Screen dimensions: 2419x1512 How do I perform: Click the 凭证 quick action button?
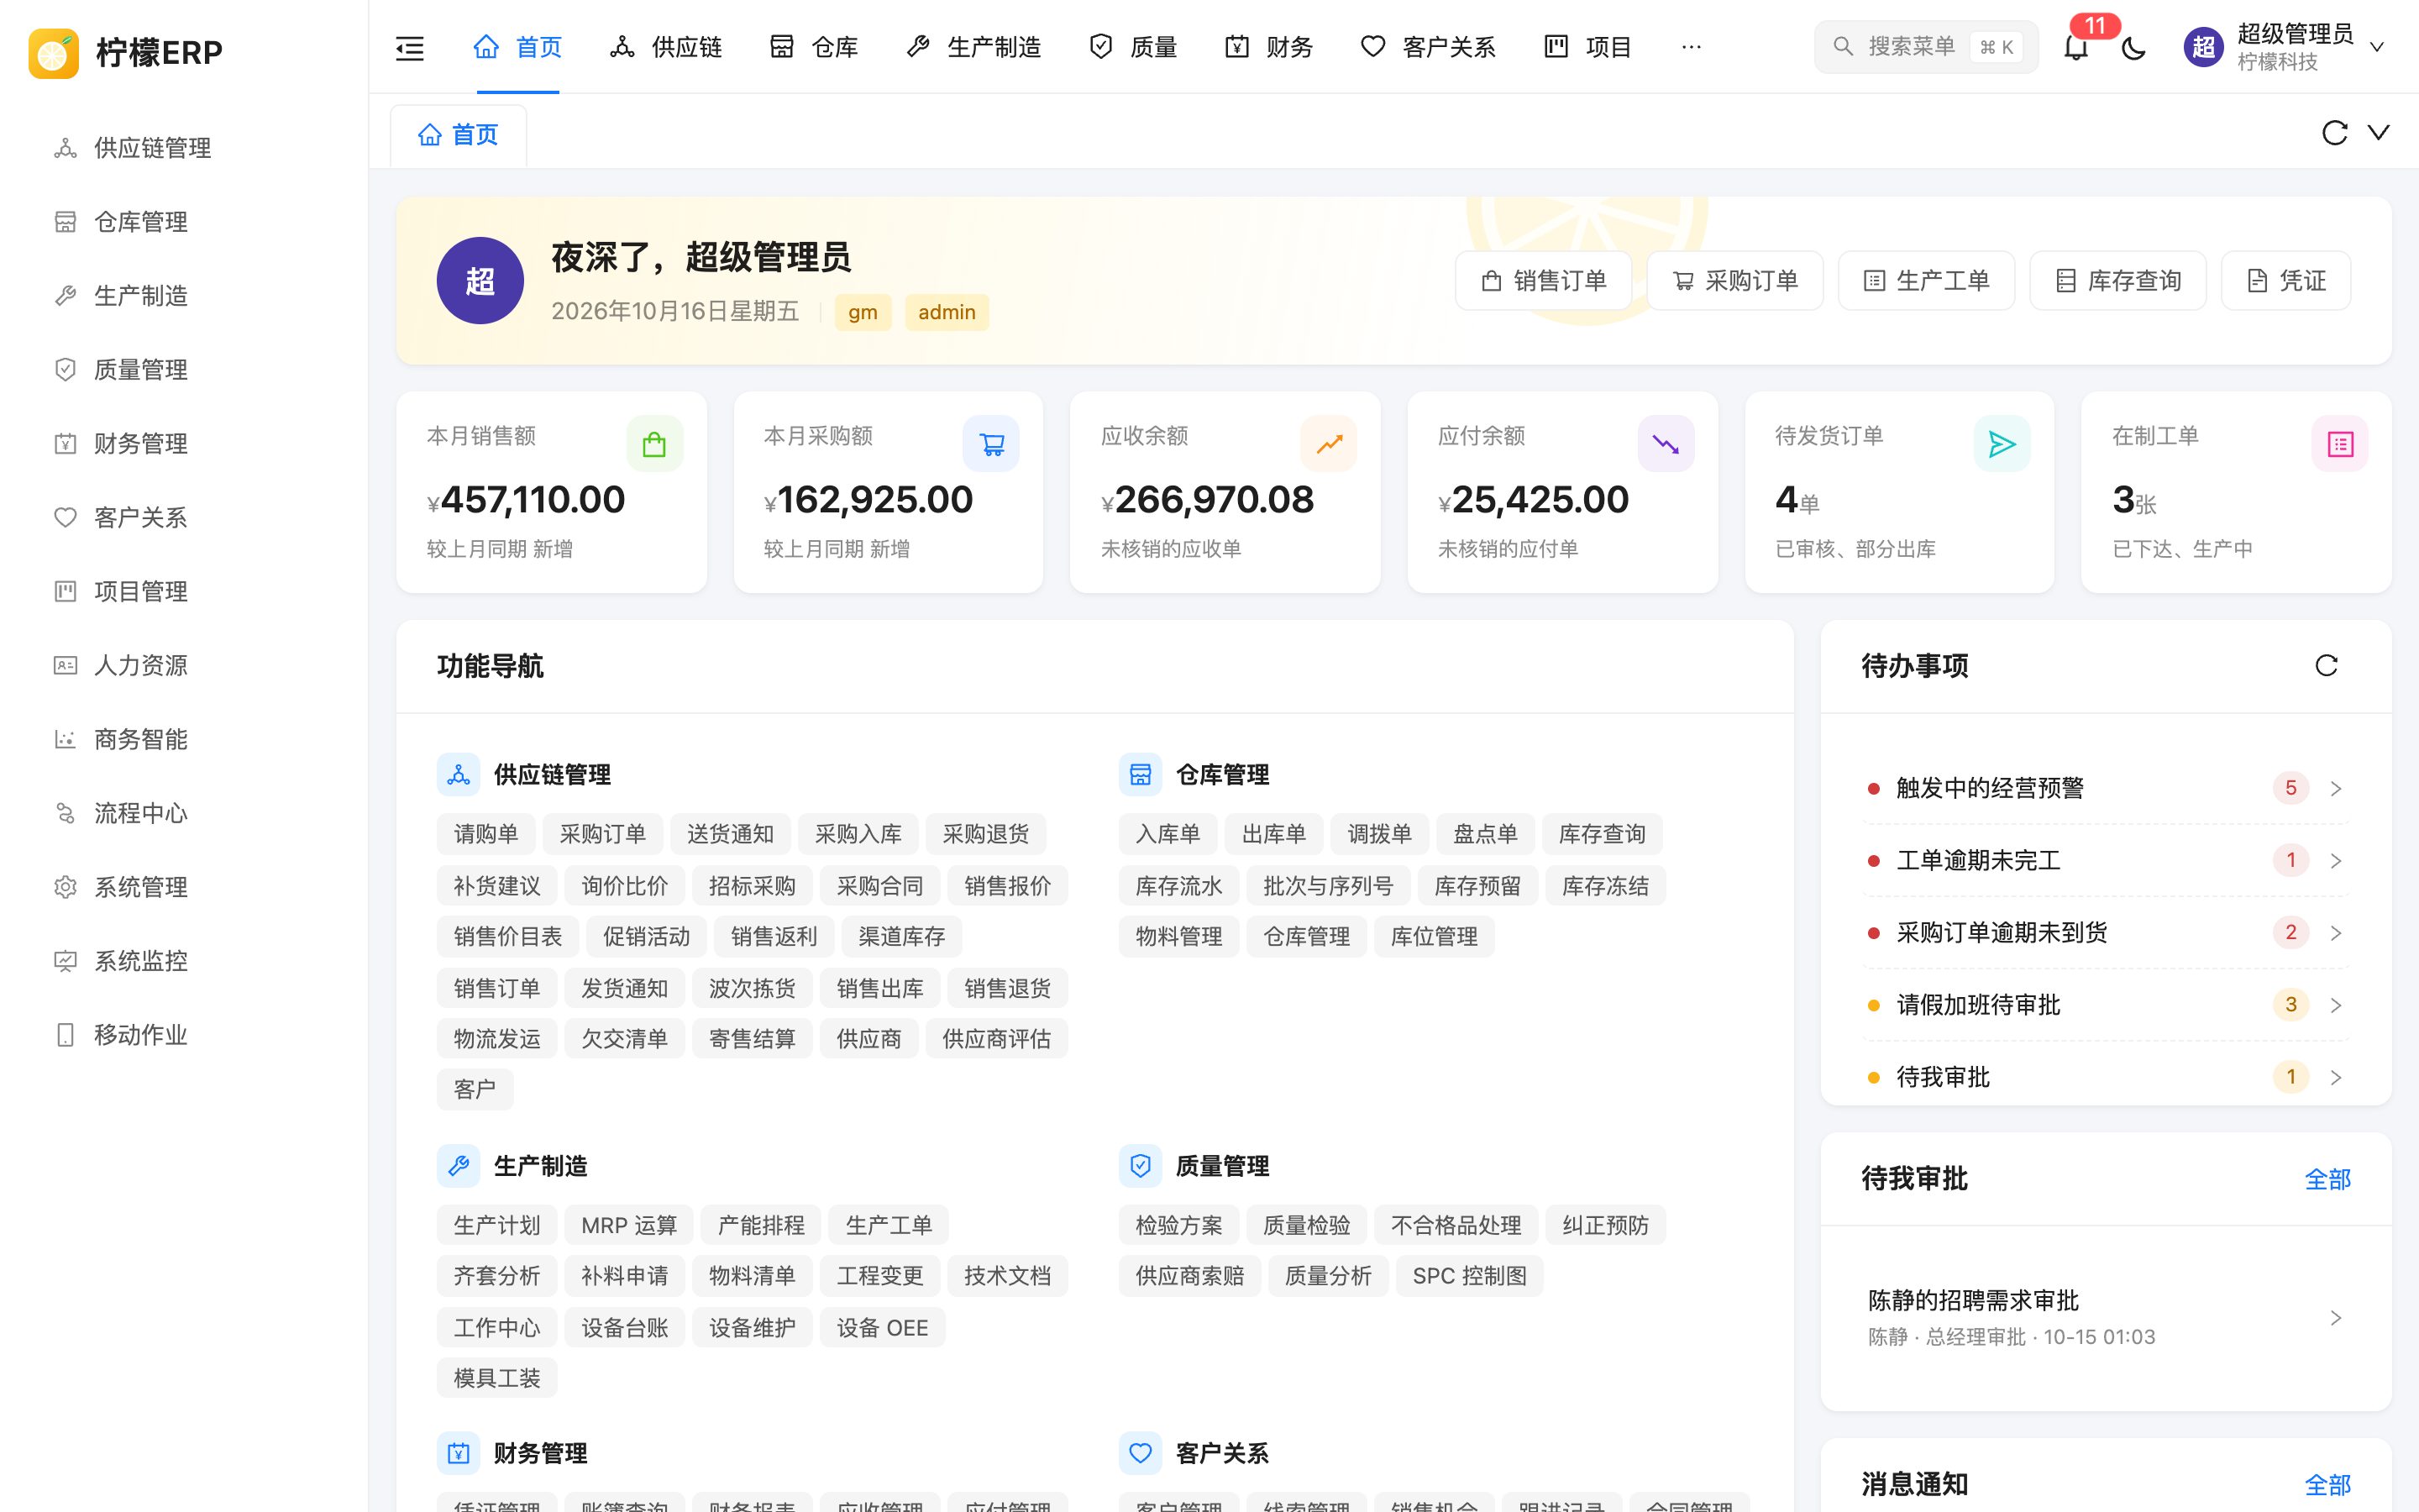[x=2286, y=281]
